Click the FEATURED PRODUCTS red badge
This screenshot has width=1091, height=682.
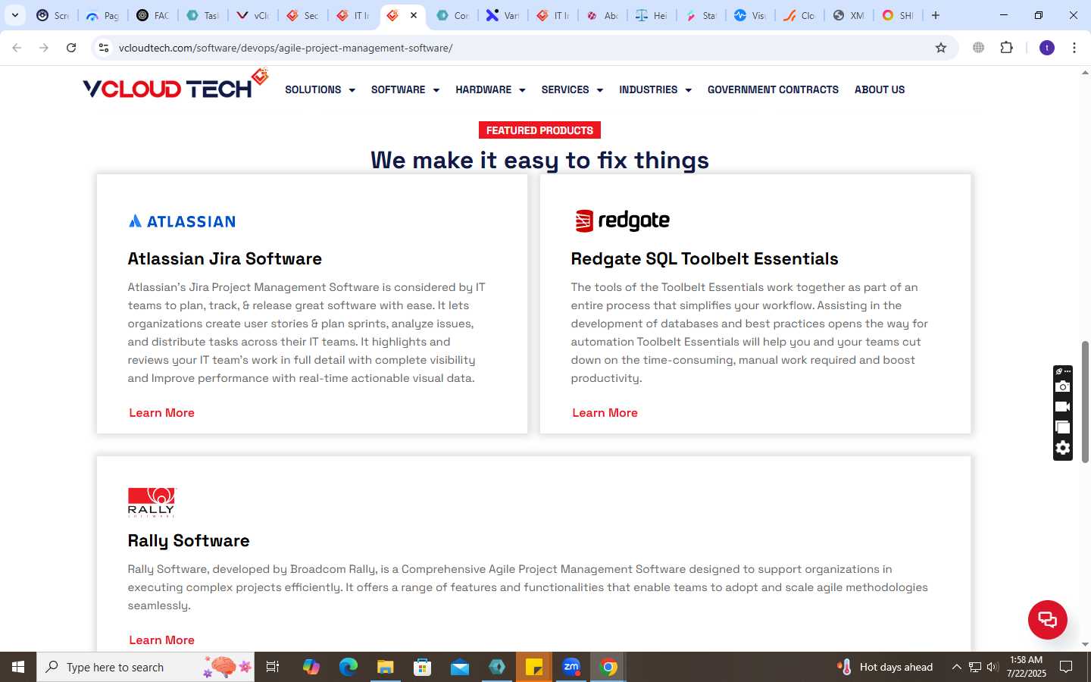point(539,130)
